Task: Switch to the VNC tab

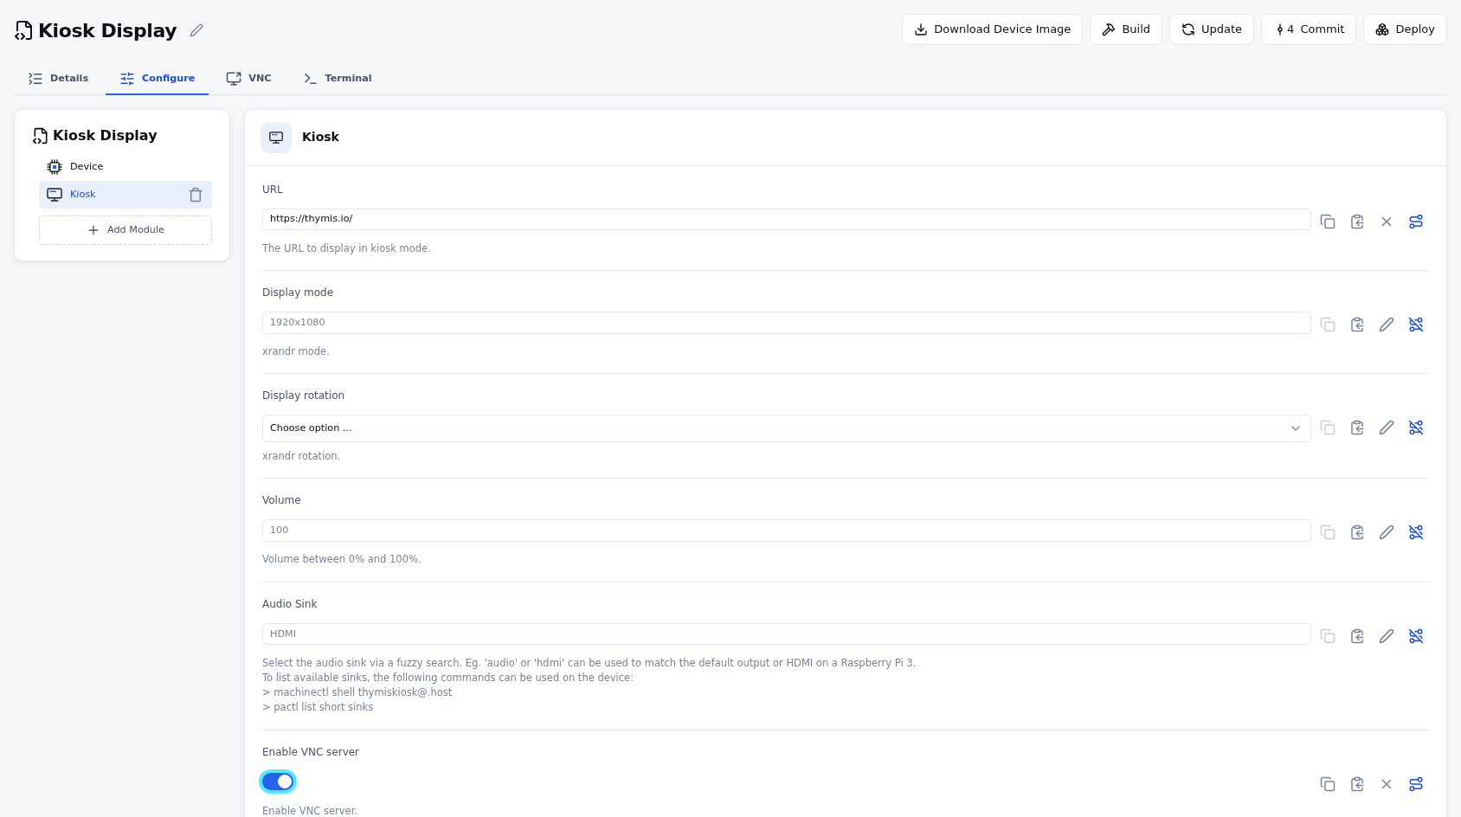Action: coord(249,78)
